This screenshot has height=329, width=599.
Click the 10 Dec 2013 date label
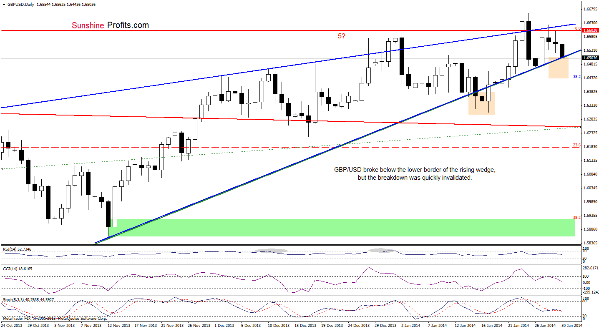[278, 325]
